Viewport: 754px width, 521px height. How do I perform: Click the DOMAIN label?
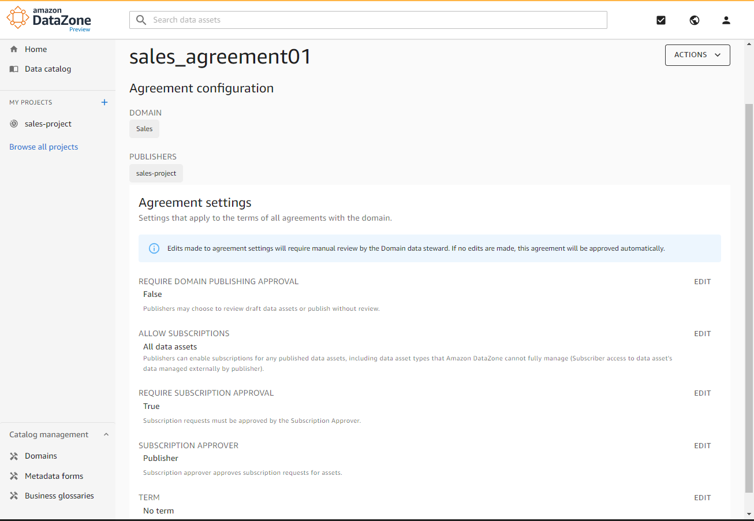coord(145,113)
